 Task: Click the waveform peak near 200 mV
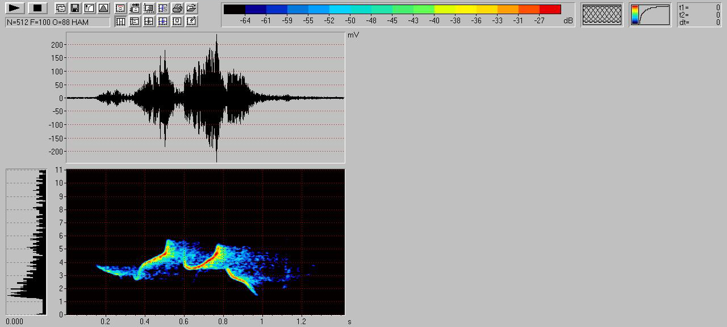coord(216,37)
